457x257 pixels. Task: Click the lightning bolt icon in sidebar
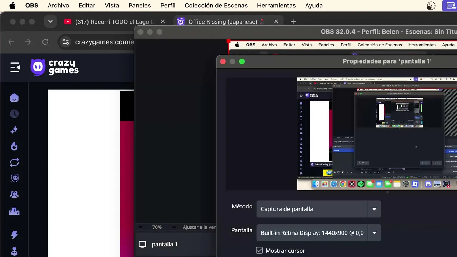point(14,235)
